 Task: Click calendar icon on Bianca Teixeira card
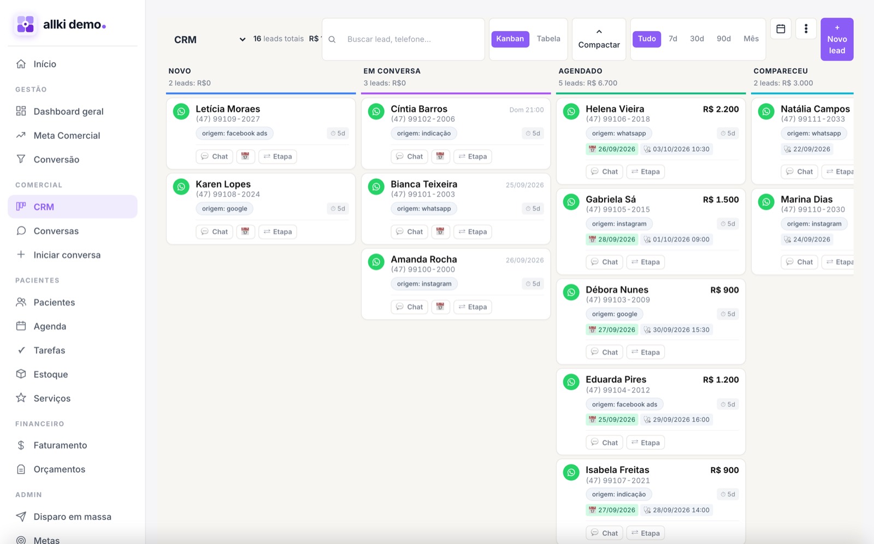click(440, 232)
